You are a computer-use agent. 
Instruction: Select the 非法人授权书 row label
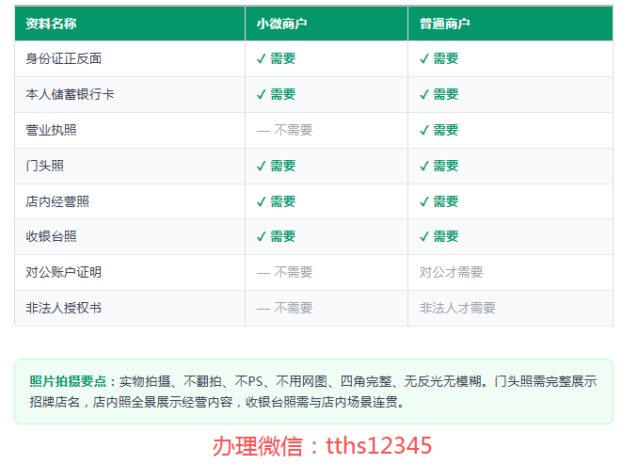63,308
